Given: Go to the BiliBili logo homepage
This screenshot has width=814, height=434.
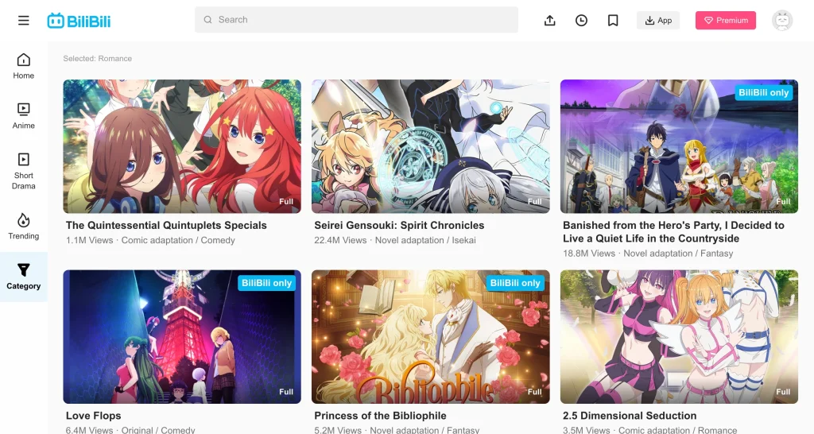Looking at the screenshot, I should [79, 21].
